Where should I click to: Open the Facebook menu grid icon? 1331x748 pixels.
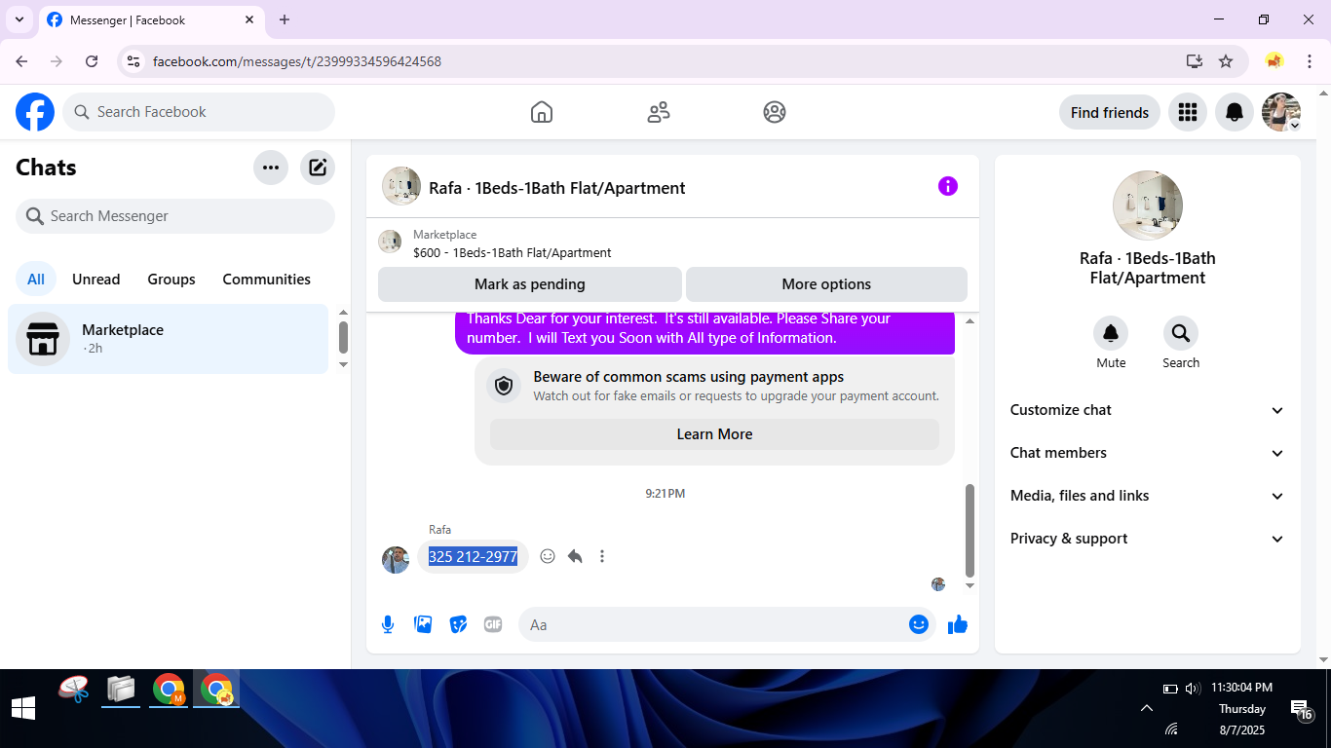coord(1187,112)
